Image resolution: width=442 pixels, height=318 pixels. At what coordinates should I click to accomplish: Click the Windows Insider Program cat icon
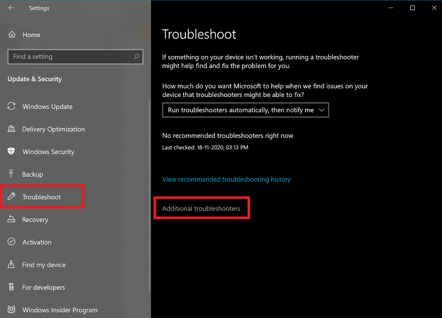pos(11,309)
